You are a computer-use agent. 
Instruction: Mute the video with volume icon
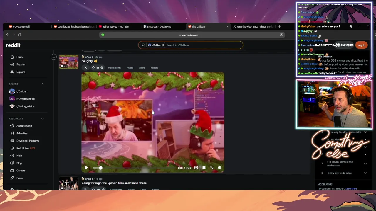pos(219,168)
